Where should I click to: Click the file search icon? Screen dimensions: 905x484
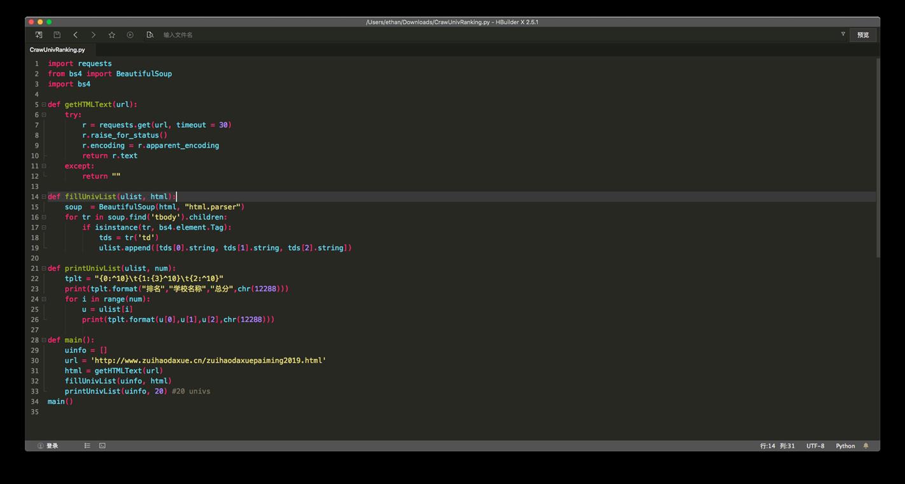coord(150,35)
